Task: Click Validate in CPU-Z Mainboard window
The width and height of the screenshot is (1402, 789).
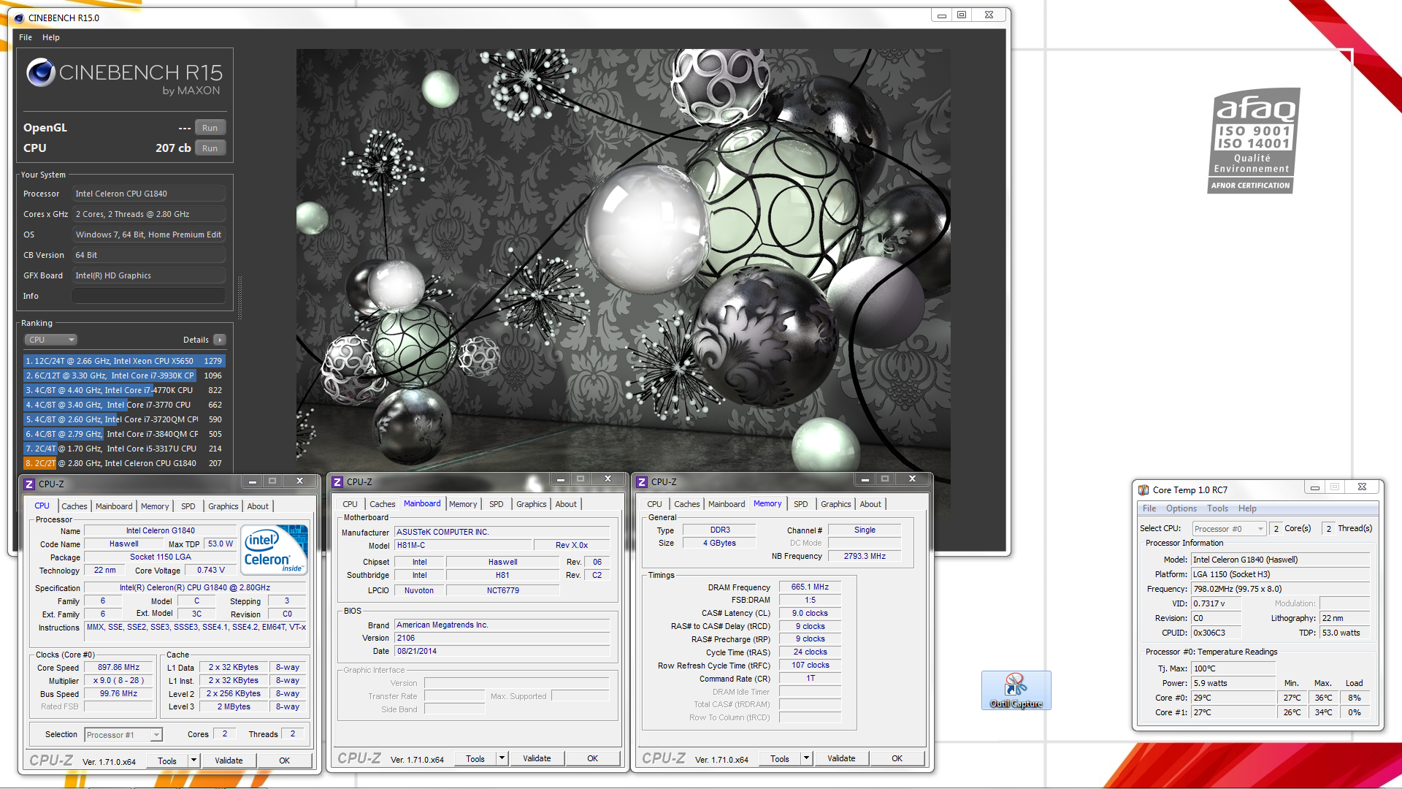Action: (537, 758)
